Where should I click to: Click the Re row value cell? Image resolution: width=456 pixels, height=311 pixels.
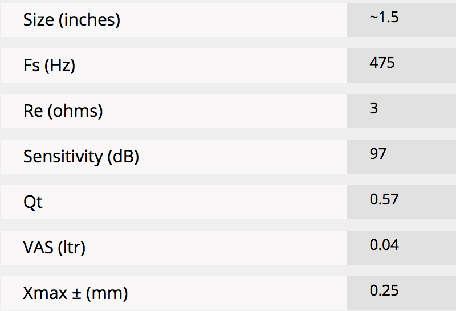click(402, 111)
